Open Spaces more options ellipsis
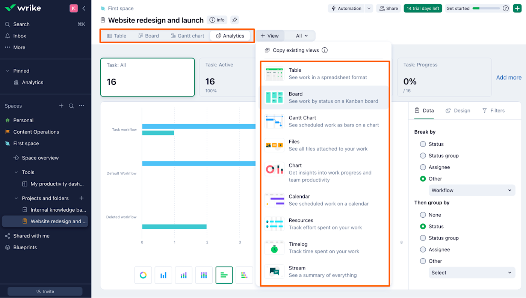 pos(82,106)
